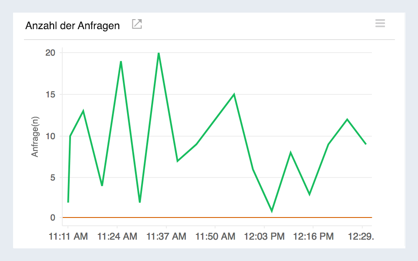Click the '12:29' axis label
The width and height of the screenshot is (418, 261).
point(362,236)
